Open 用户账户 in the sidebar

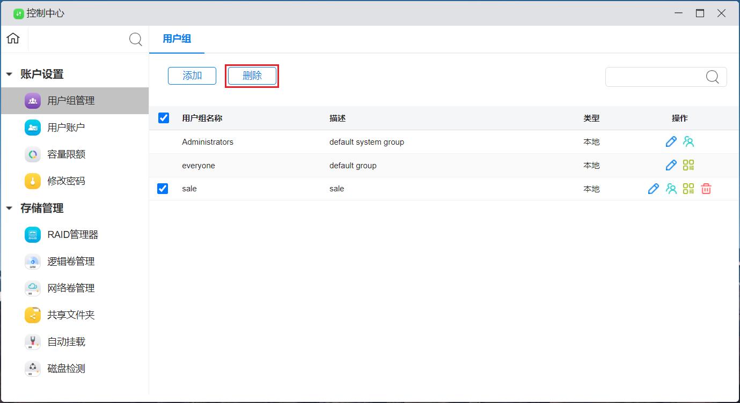pyautogui.click(x=66, y=128)
